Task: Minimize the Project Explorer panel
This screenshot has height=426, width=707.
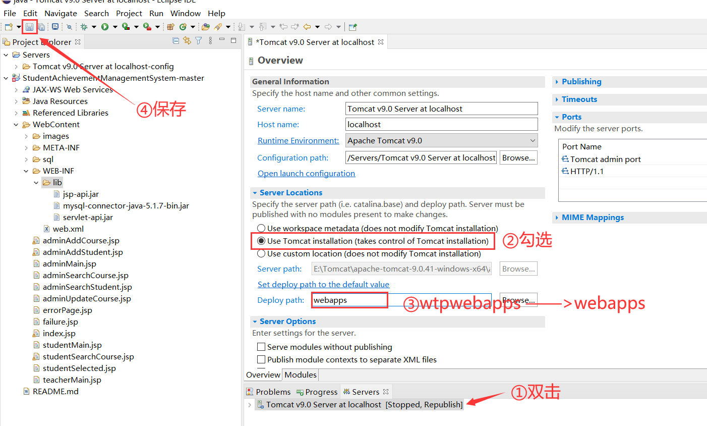Action: pyautogui.click(x=222, y=40)
